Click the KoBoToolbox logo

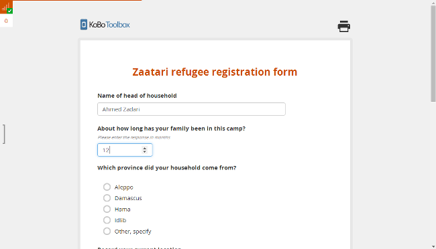105,25
